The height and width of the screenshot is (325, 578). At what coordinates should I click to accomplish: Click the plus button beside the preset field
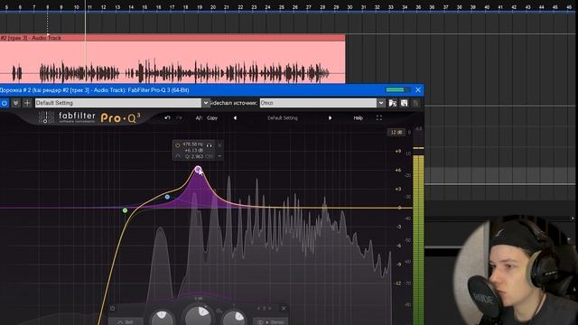[27, 103]
